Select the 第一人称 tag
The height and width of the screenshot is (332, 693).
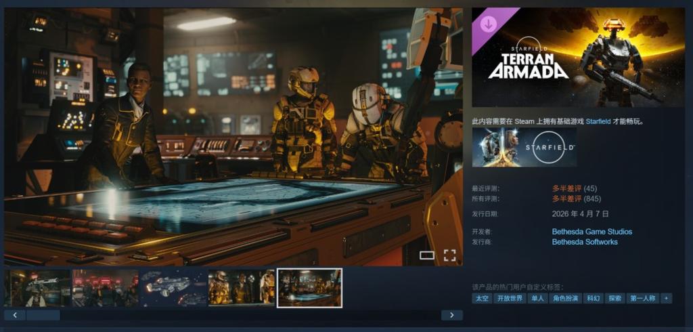[643, 298]
